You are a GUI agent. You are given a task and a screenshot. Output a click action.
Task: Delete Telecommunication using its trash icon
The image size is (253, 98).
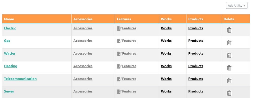pyautogui.click(x=229, y=80)
